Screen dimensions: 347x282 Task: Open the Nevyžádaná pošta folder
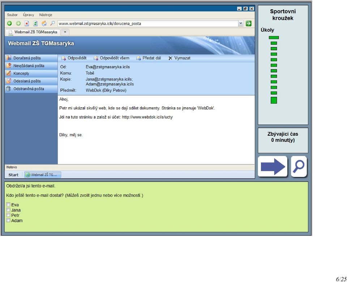click(x=31, y=66)
